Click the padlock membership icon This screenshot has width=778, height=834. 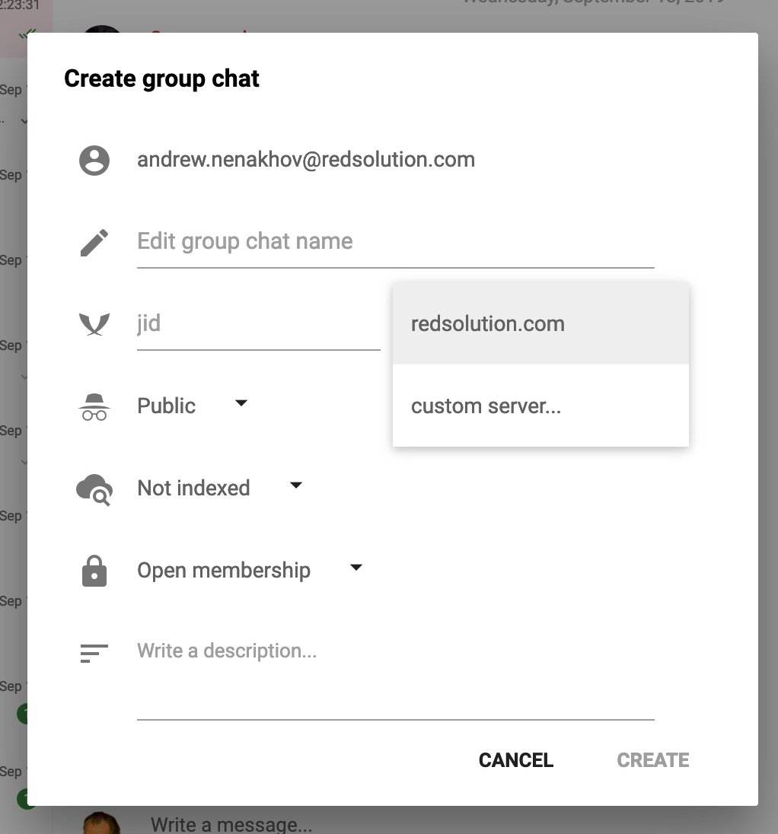click(x=94, y=571)
